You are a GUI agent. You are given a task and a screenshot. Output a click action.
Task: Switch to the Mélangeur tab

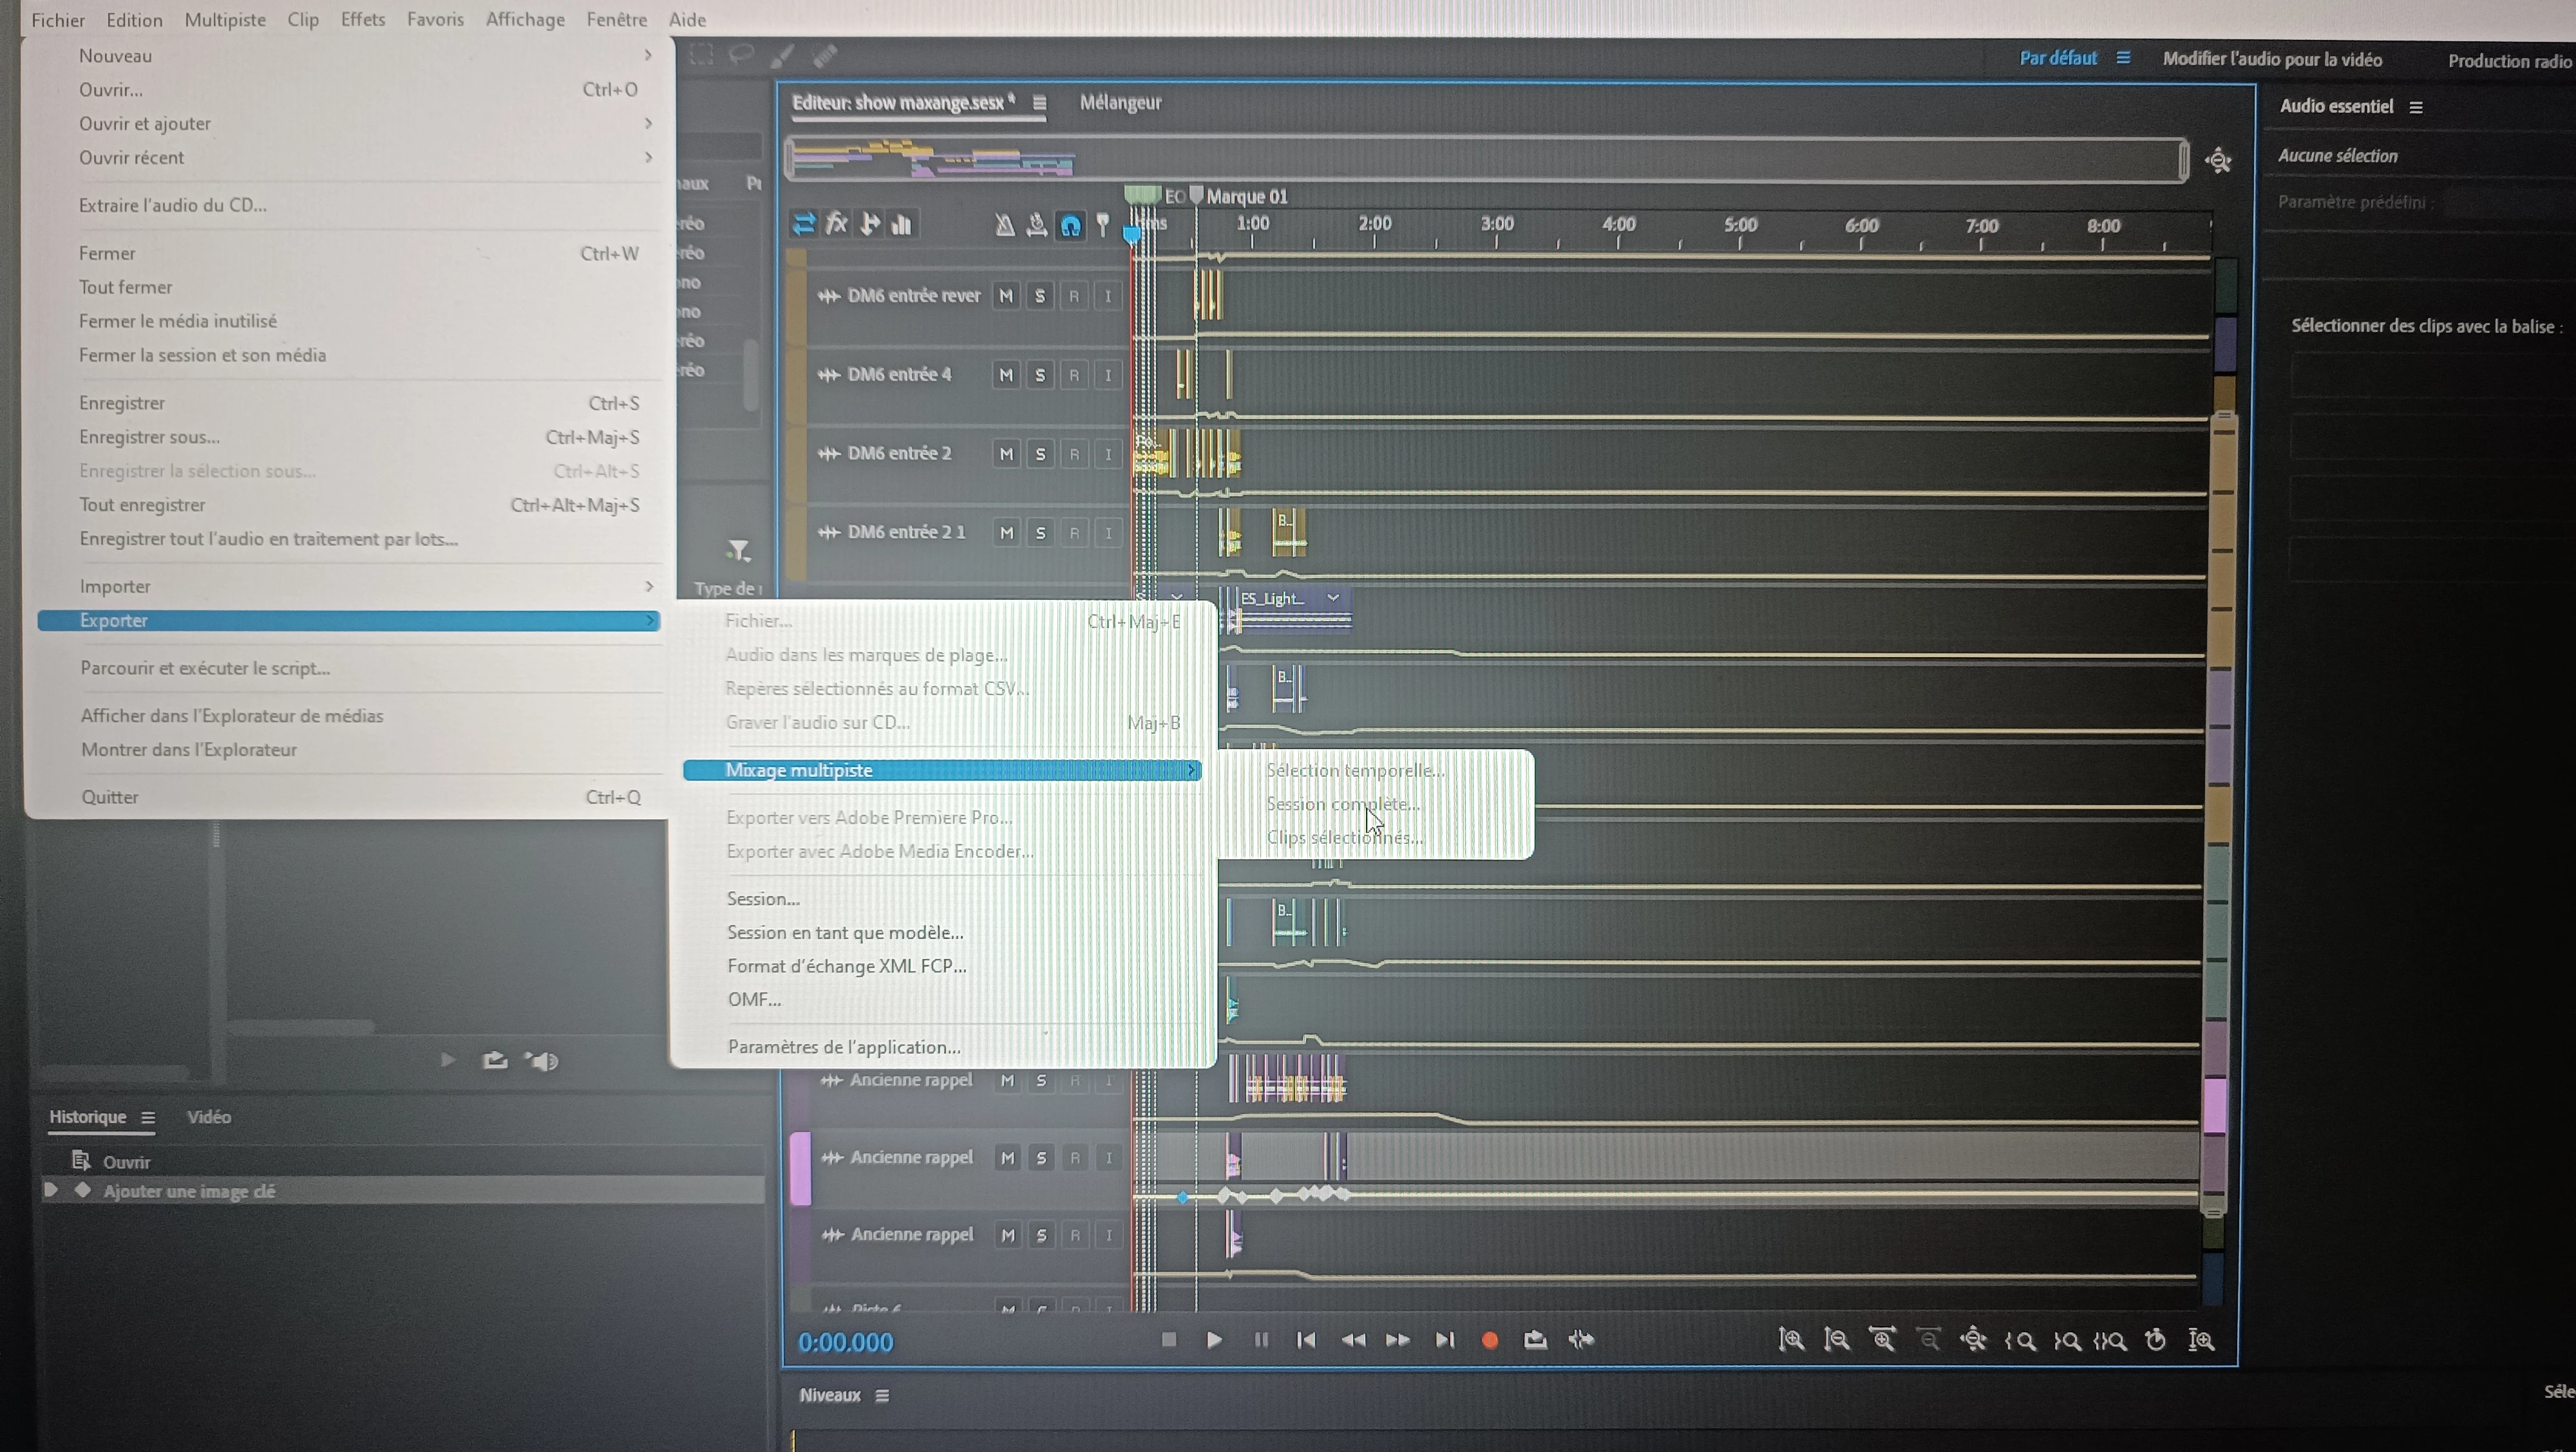tap(1120, 102)
